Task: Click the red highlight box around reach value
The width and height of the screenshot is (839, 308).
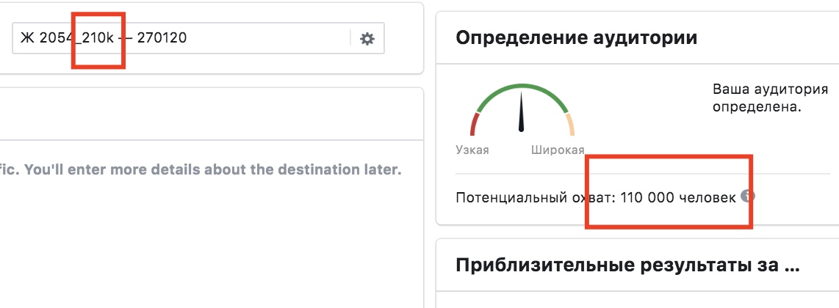Action: [x=669, y=192]
